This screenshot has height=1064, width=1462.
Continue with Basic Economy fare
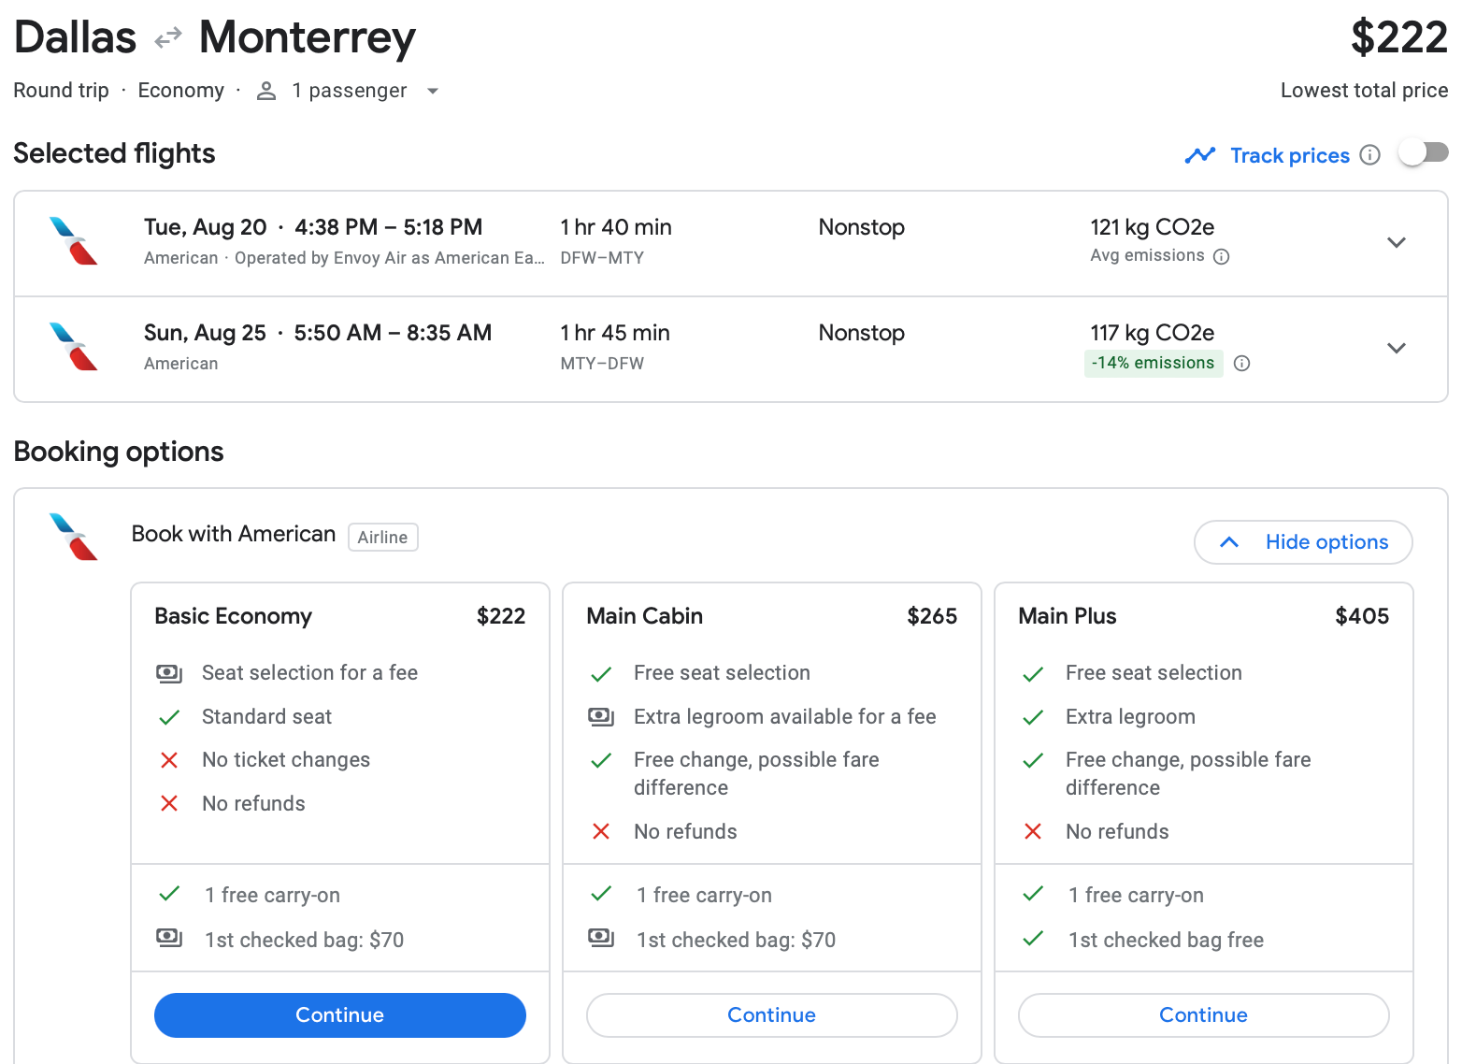pyautogui.click(x=339, y=1015)
